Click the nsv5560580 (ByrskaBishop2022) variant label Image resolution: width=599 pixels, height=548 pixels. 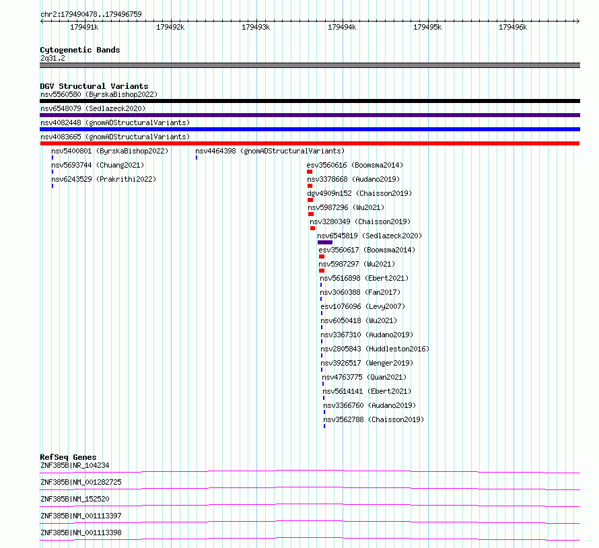tap(99, 94)
